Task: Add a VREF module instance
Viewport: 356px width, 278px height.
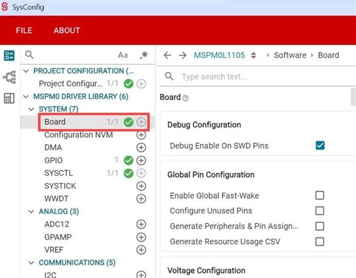Action: click(x=141, y=250)
